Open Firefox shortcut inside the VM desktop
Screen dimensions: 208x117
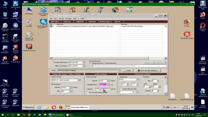[x=187, y=23]
